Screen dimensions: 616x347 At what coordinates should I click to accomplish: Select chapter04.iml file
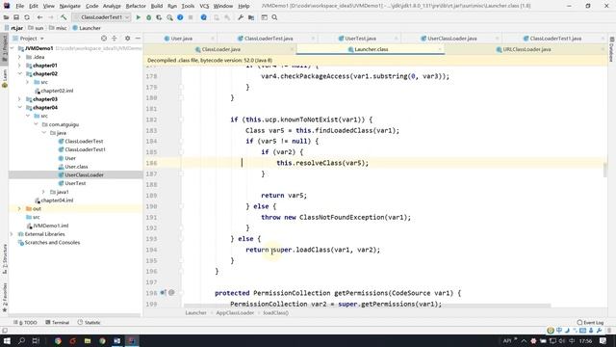57,200
